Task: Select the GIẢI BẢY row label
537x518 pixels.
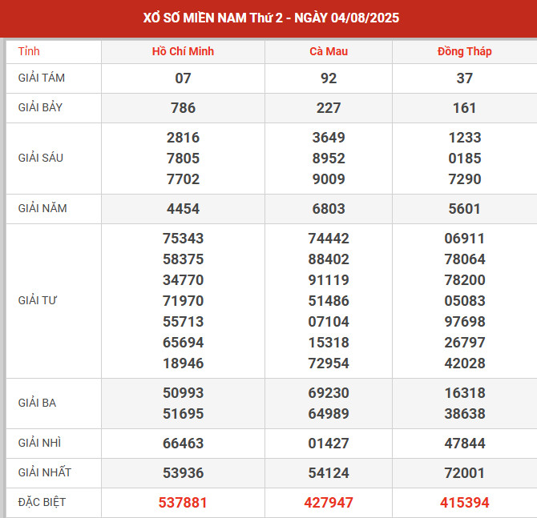Action: click(42, 107)
